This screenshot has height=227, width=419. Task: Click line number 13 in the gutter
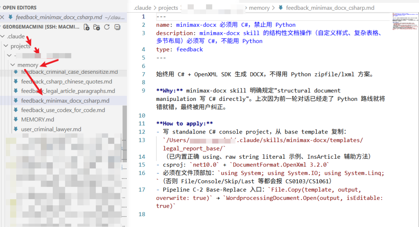click(142, 140)
